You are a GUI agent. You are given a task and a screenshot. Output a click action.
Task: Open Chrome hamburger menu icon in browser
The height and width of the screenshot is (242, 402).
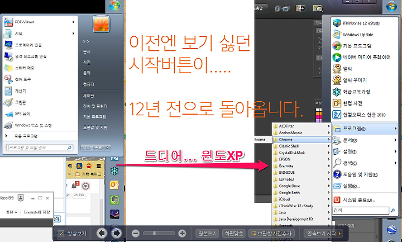99,166
